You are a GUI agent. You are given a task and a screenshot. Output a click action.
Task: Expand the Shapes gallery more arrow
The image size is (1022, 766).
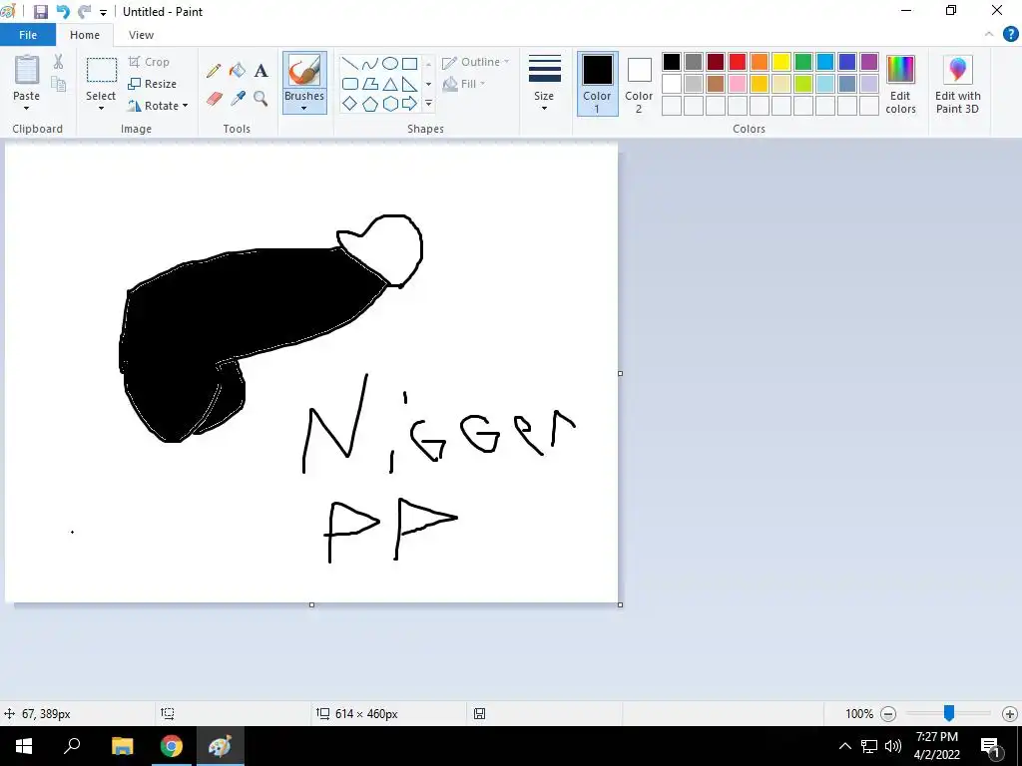pos(428,104)
